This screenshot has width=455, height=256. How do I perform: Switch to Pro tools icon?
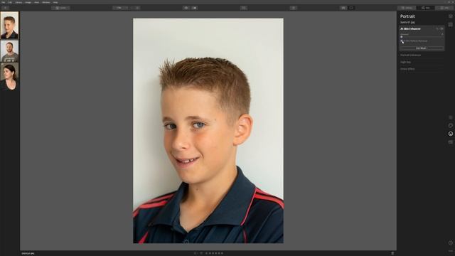click(x=450, y=142)
